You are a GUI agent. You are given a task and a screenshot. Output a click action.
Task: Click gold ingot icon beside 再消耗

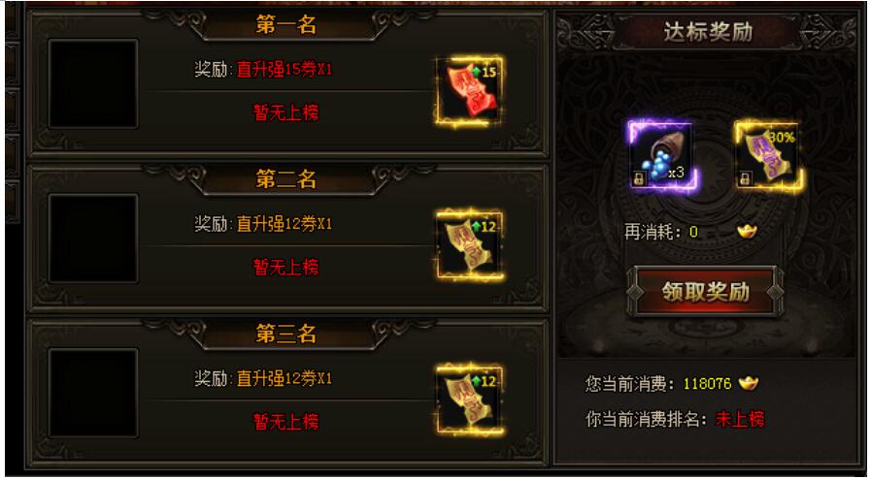(747, 231)
